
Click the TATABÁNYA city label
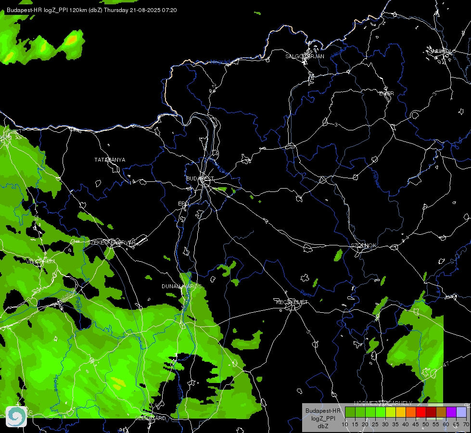tap(110, 160)
